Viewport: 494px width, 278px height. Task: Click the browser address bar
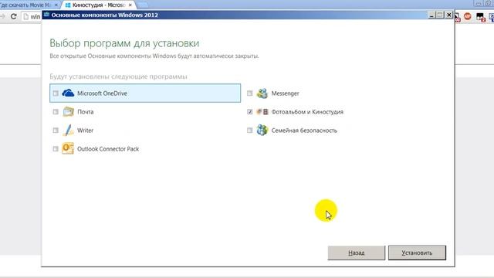coord(32,16)
